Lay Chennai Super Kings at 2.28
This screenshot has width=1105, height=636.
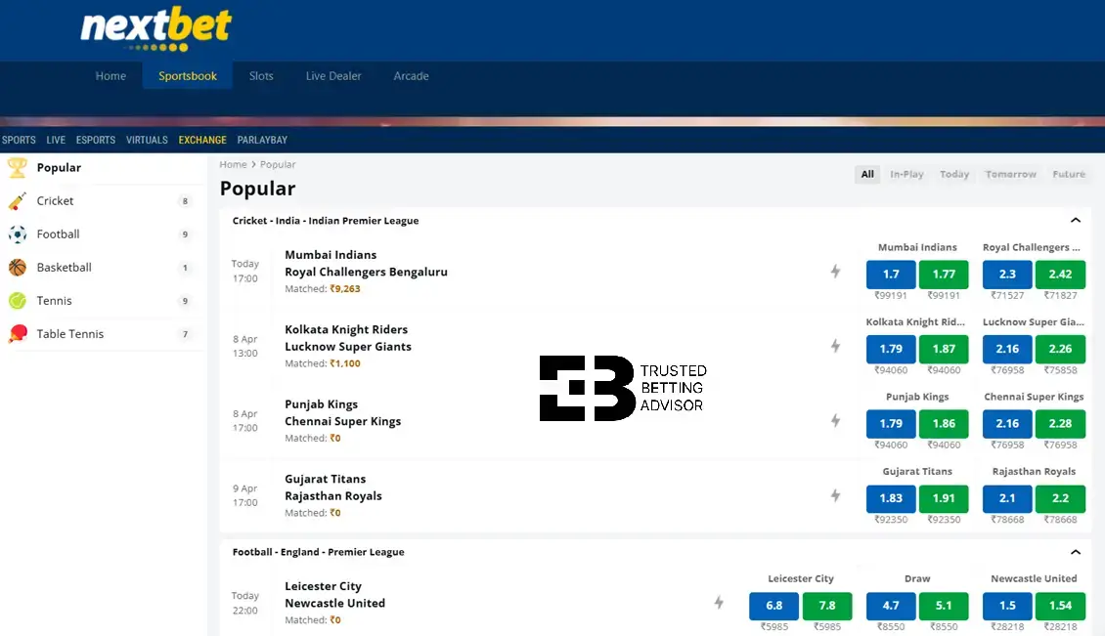(1060, 423)
